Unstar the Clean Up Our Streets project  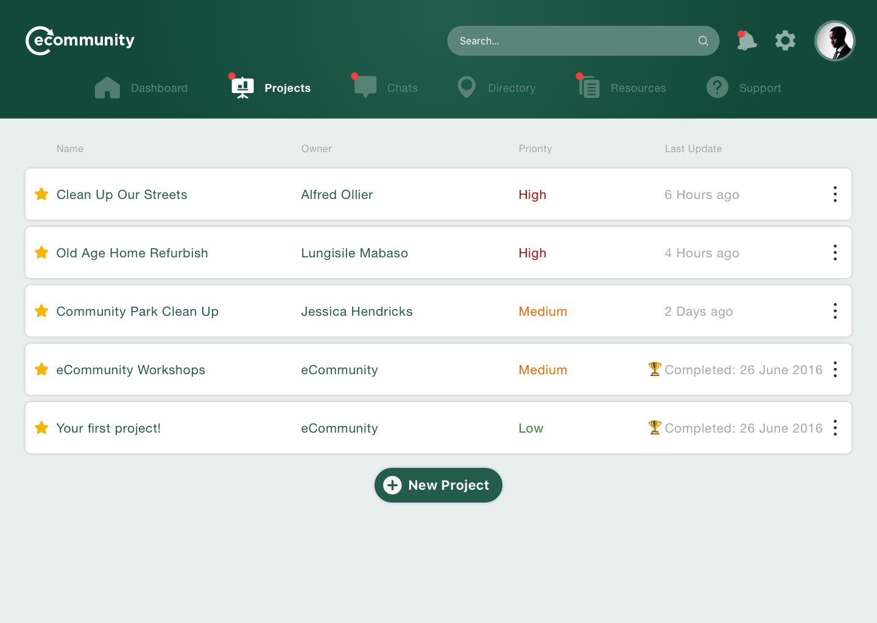(41, 194)
